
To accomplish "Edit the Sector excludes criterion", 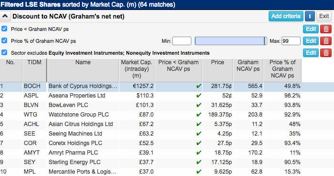I will (x=311, y=53).
